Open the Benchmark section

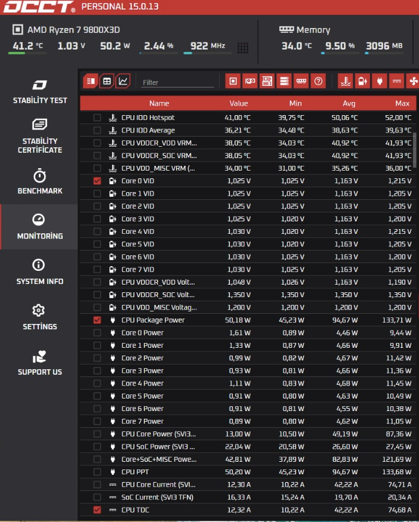coord(39,182)
